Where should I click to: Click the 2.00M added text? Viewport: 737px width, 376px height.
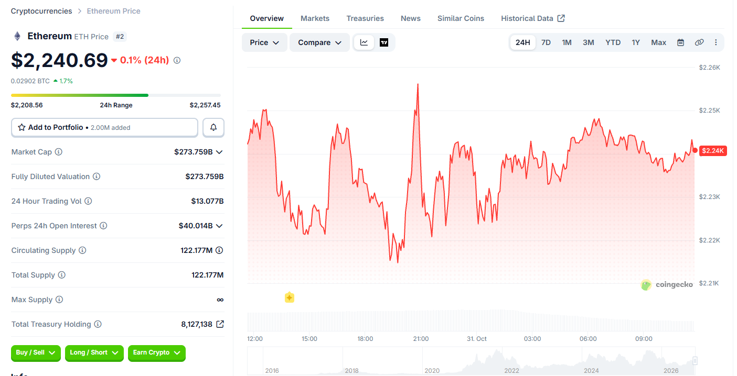pos(111,128)
